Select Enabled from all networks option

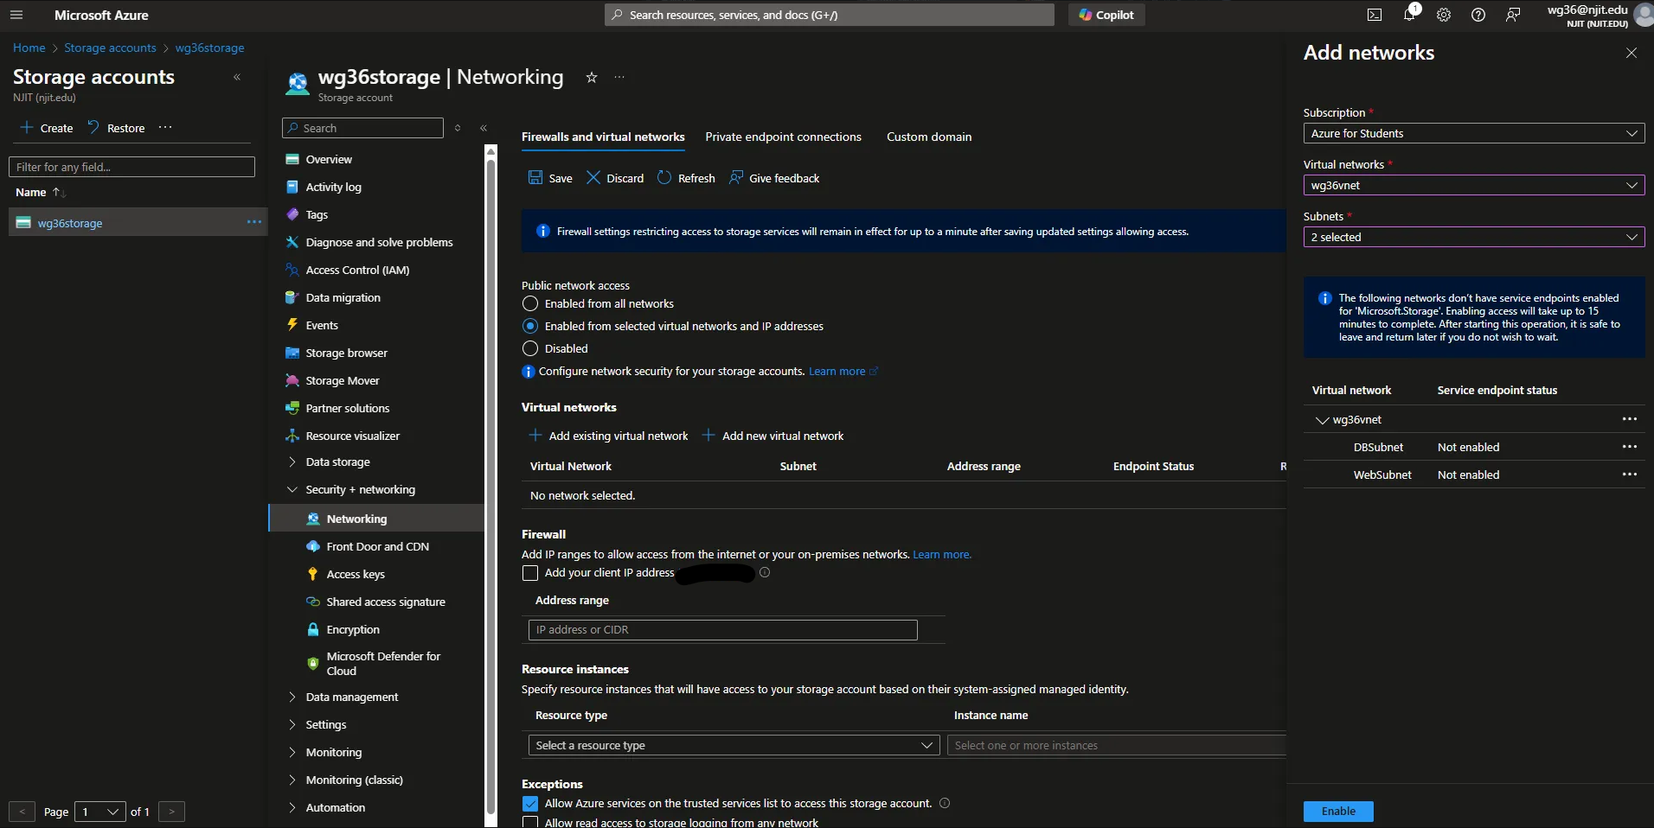(530, 303)
